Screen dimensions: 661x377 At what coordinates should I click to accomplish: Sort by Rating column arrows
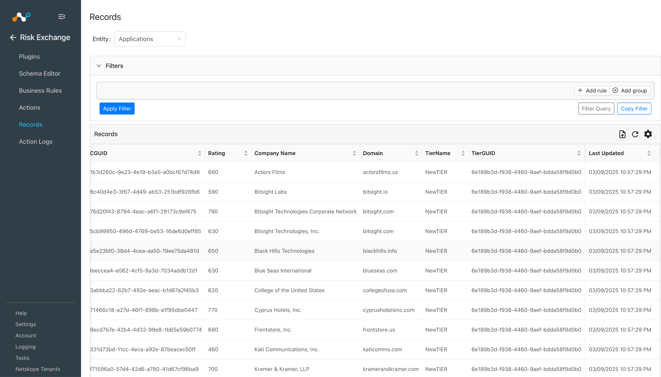[x=246, y=153]
